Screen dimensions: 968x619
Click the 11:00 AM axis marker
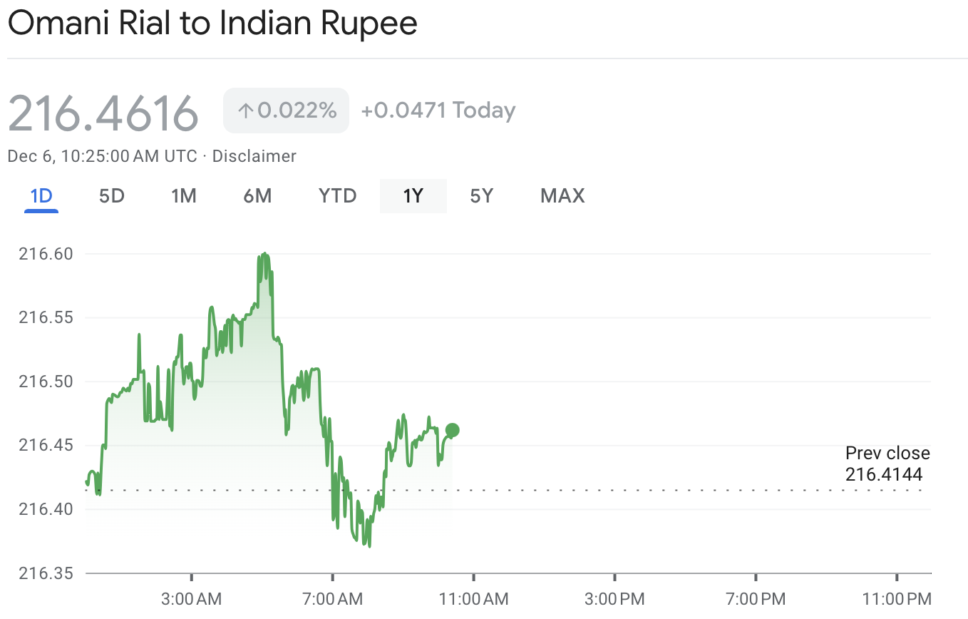click(x=473, y=598)
